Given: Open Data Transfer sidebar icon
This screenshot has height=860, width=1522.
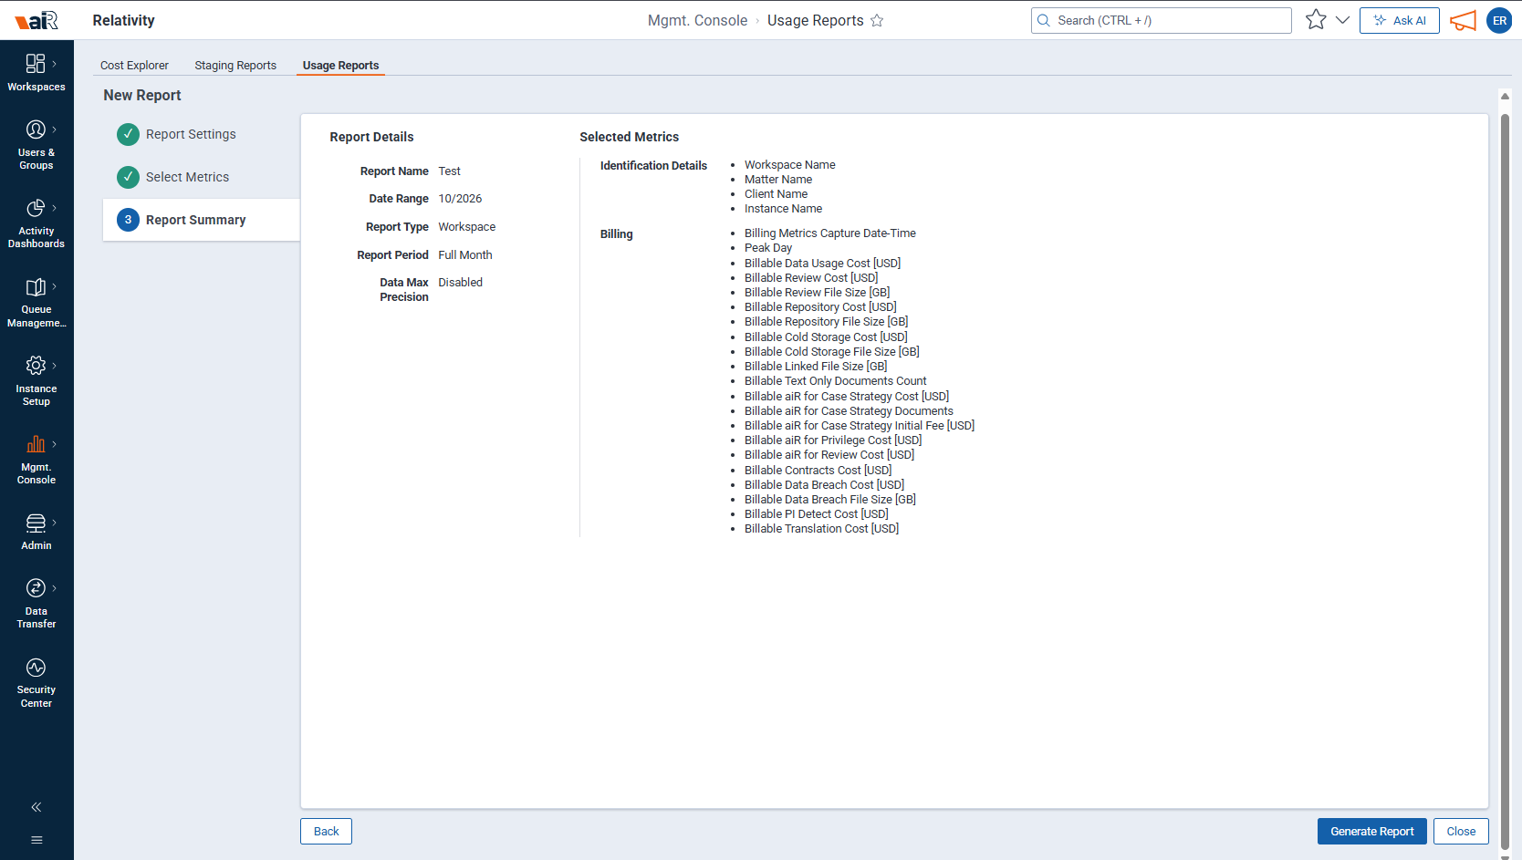Looking at the screenshot, I should pos(36,588).
